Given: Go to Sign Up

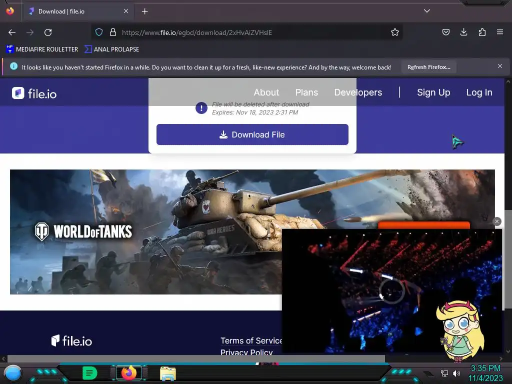Looking at the screenshot, I should coord(433,92).
